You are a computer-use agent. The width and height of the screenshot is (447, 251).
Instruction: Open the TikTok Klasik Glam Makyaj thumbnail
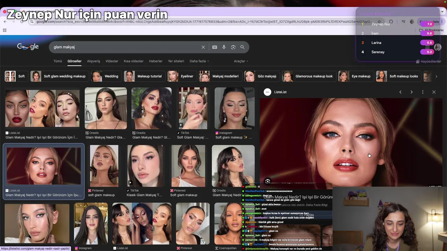click(145, 166)
